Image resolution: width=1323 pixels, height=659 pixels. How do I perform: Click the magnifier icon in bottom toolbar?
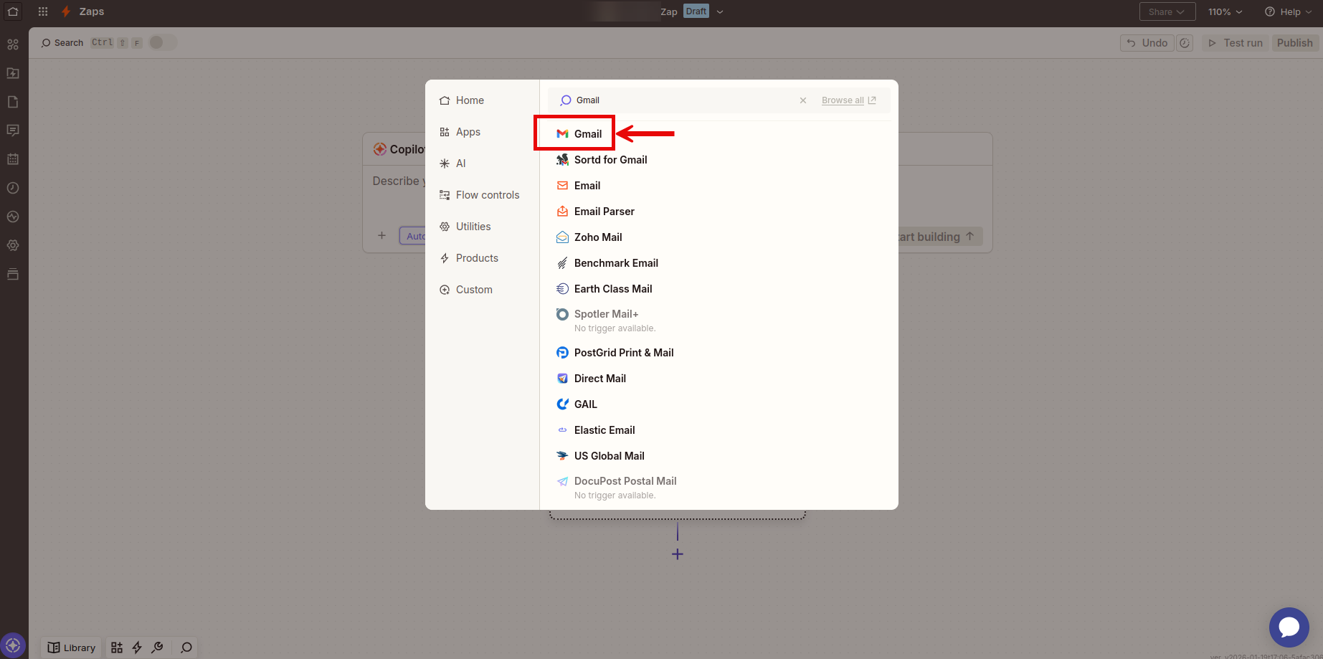point(186,648)
